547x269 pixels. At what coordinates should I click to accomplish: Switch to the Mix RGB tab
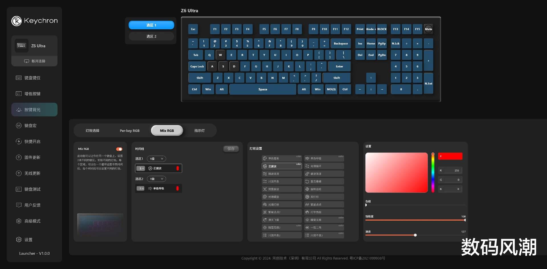[x=167, y=131]
